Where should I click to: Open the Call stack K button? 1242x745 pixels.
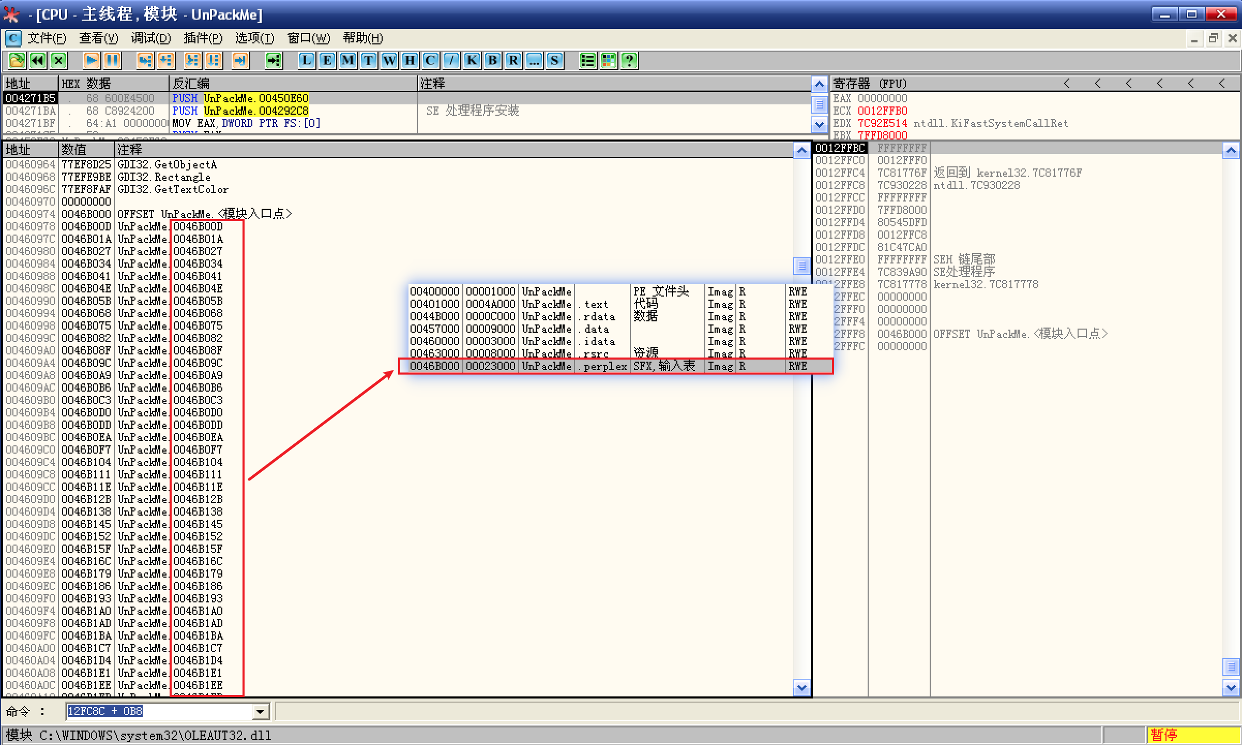point(472,60)
